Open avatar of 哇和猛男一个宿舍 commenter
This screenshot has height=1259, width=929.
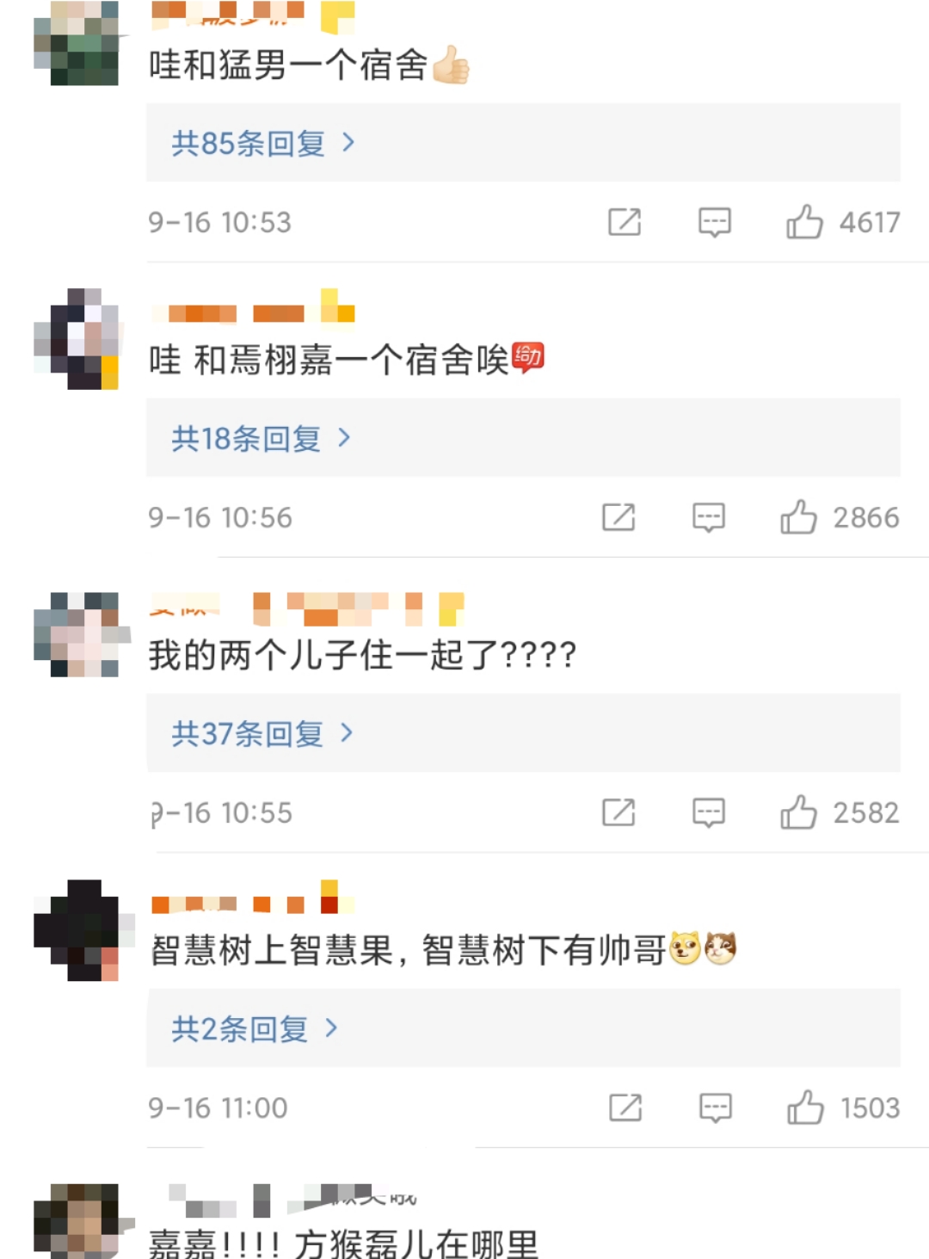coord(76,43)
